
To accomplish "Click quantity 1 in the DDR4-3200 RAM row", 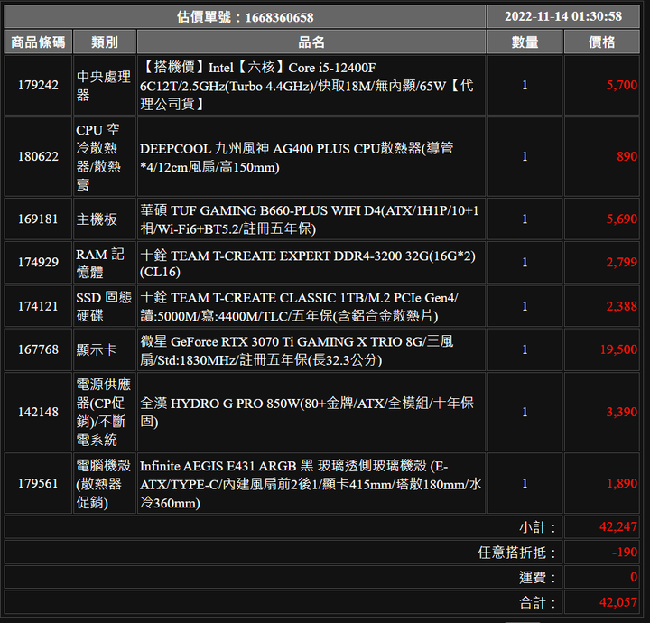I will (x=525, y=262).
